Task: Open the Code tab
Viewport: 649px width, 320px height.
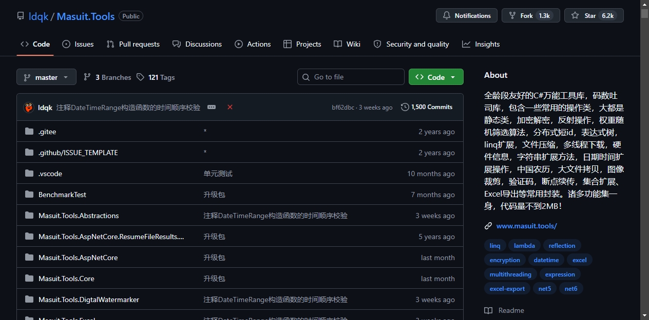Action: click(x=35, y=44)
